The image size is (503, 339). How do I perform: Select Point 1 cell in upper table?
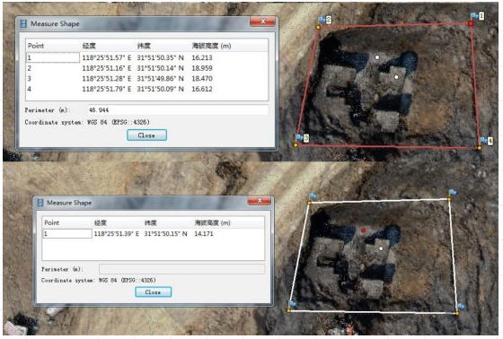coord(53,57)
